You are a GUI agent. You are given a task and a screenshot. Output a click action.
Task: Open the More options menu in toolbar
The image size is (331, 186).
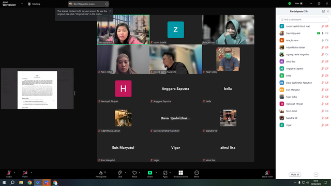pyautogui.click(x=197, y=174)
